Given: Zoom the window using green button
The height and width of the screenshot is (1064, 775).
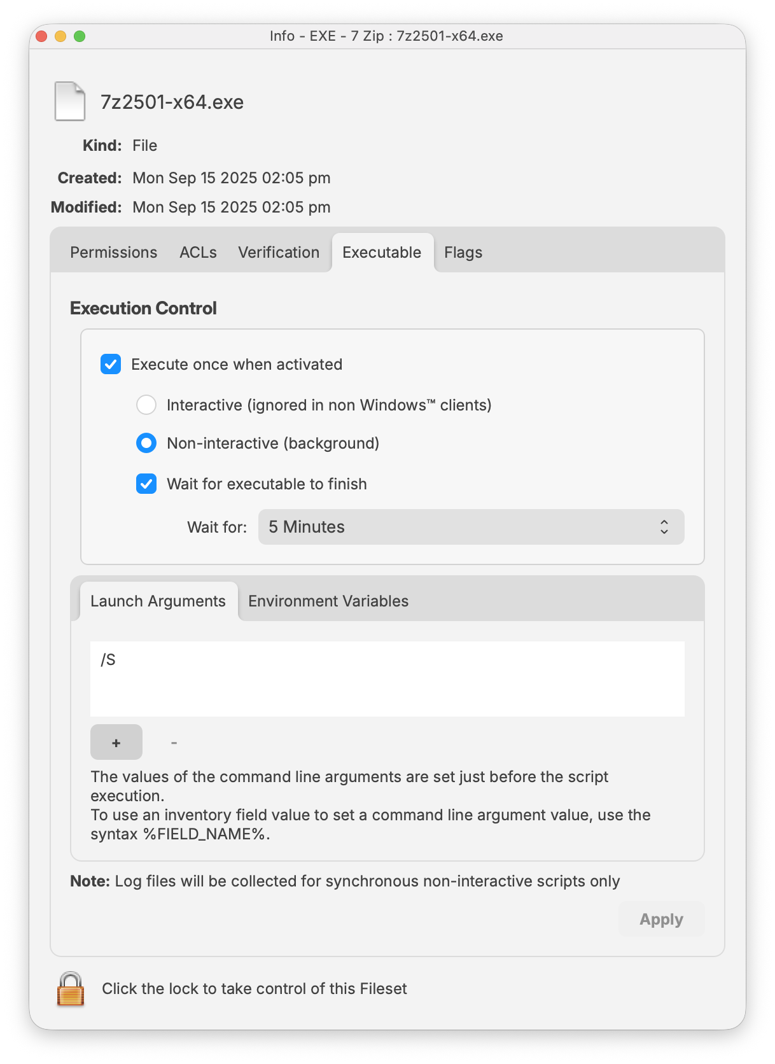Looking at the screenshot, I should click(80, 36).
